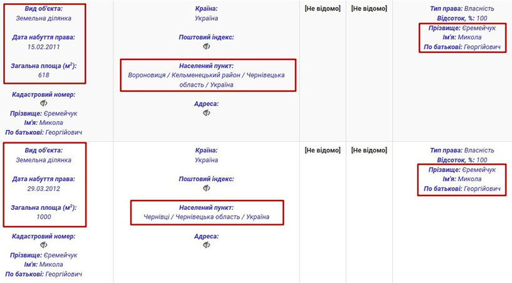The image size is (512, 283).
Task: Select the acquisition date 29.03.2012
Action: tap(44, 188)
